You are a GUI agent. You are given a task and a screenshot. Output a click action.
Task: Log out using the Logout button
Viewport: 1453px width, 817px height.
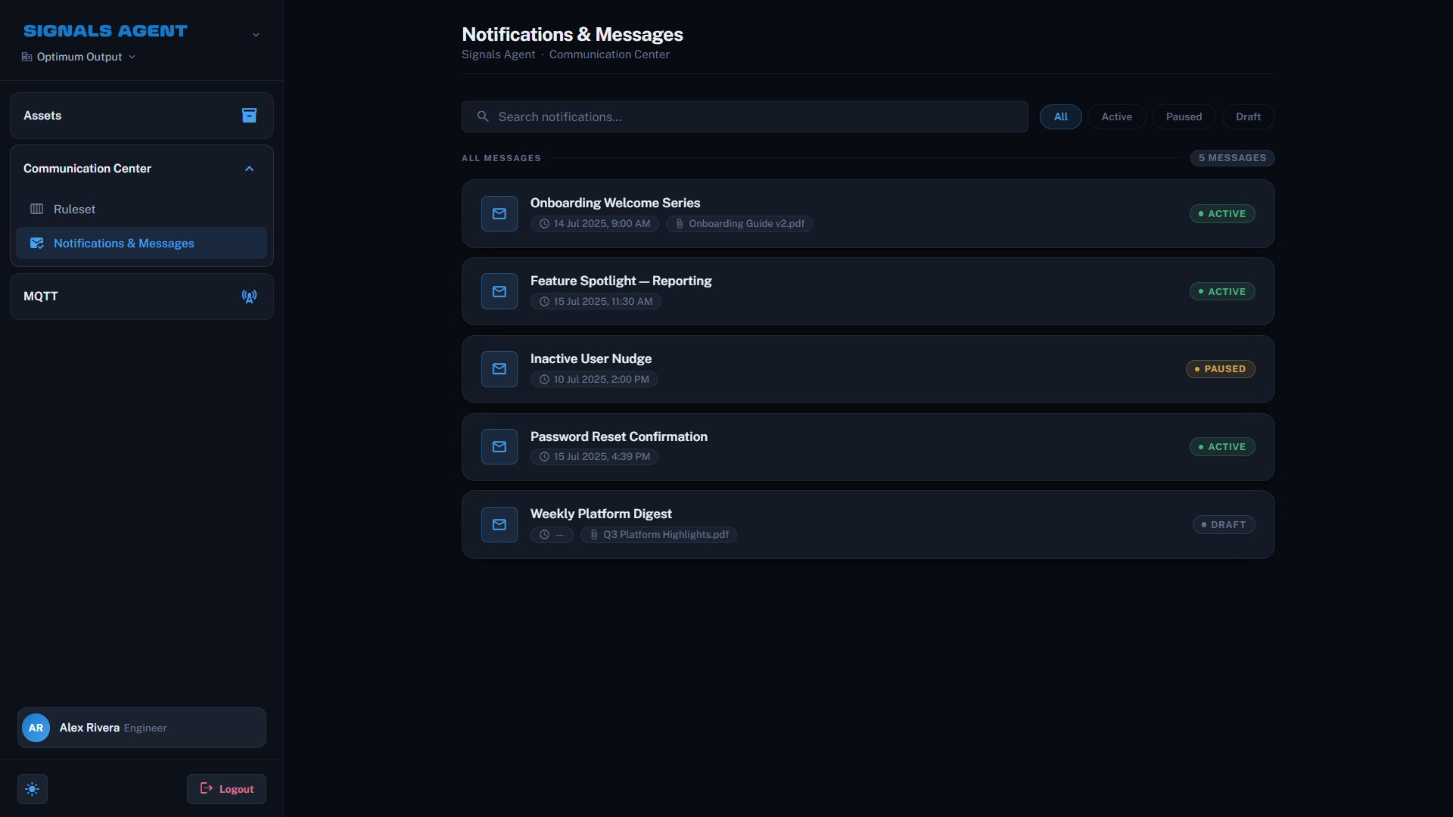point(226,789)
